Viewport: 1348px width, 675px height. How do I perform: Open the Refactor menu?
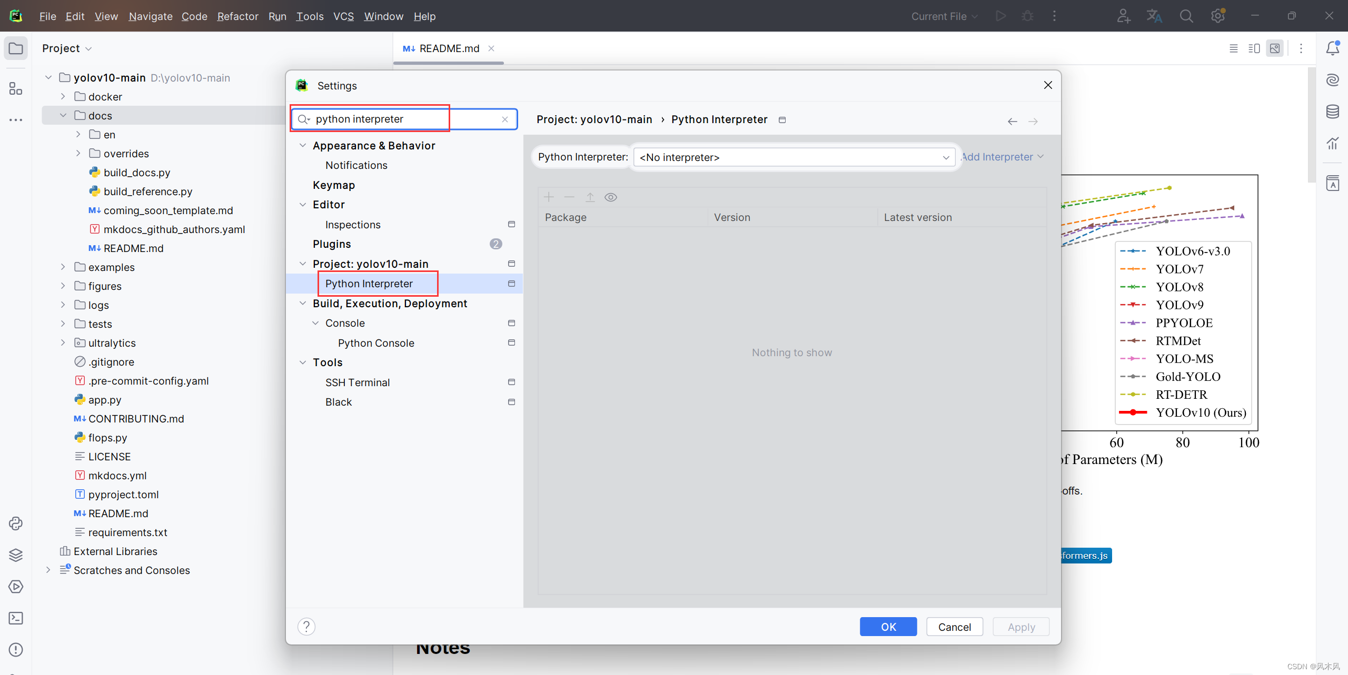237,16
